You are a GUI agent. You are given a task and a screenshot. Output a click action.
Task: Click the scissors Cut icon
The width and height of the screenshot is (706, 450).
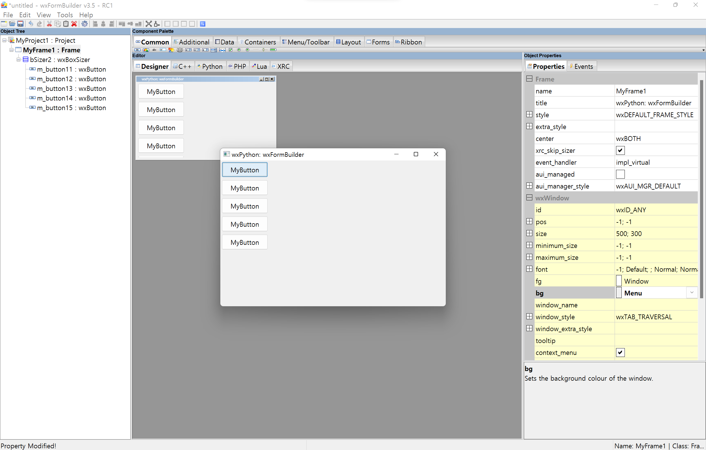point(49,24)
